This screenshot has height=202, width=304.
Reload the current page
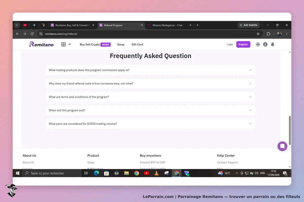pyautogui.click(x=32, y=34)
